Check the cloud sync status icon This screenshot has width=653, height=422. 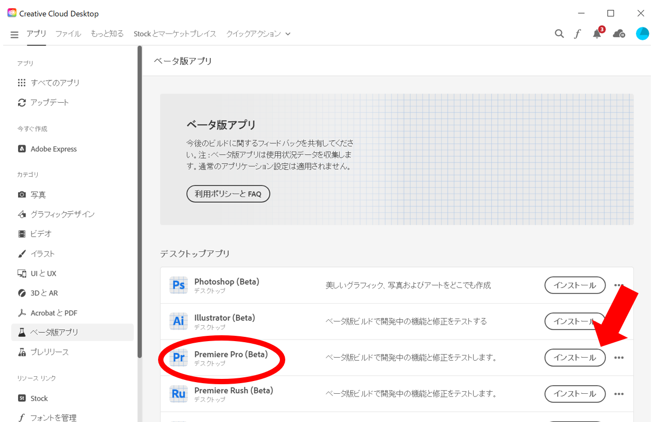coord(619,34)
